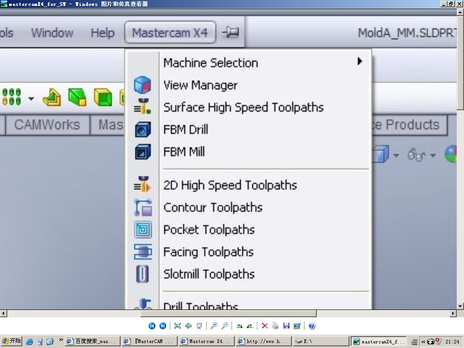
Task: Open the display style dropdown arrow
Action: [x=396, y=155]
